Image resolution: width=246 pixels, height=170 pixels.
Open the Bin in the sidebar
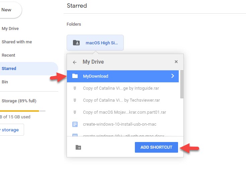5,82
